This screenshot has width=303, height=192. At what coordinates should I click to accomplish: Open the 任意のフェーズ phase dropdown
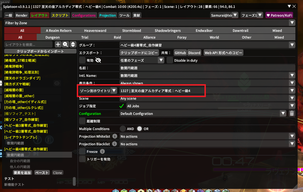coord(142,60)
